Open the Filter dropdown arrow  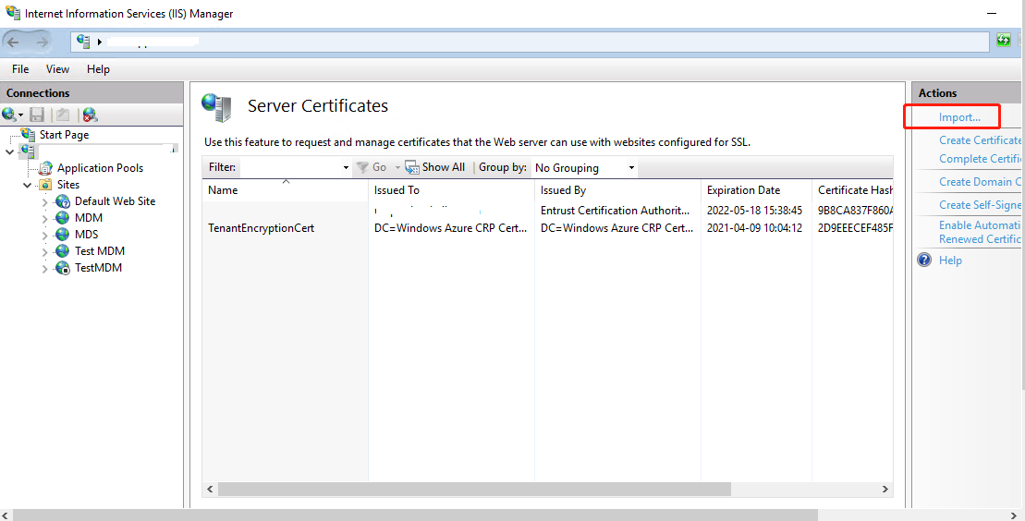point(346,168)
